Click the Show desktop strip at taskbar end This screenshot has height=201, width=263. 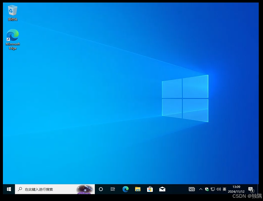258,189
